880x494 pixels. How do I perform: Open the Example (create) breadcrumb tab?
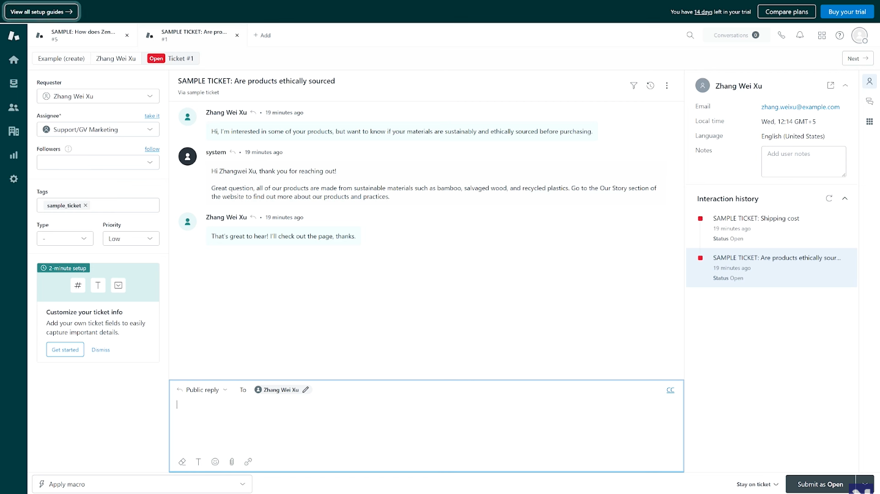61,59
